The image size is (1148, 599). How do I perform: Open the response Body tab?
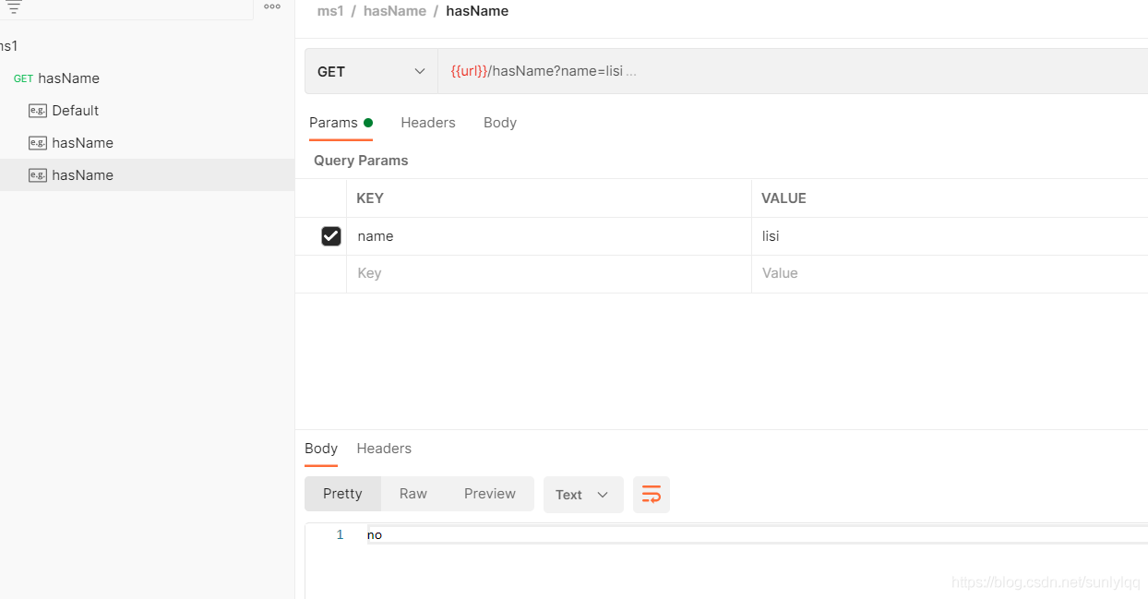tap(321, 449)
